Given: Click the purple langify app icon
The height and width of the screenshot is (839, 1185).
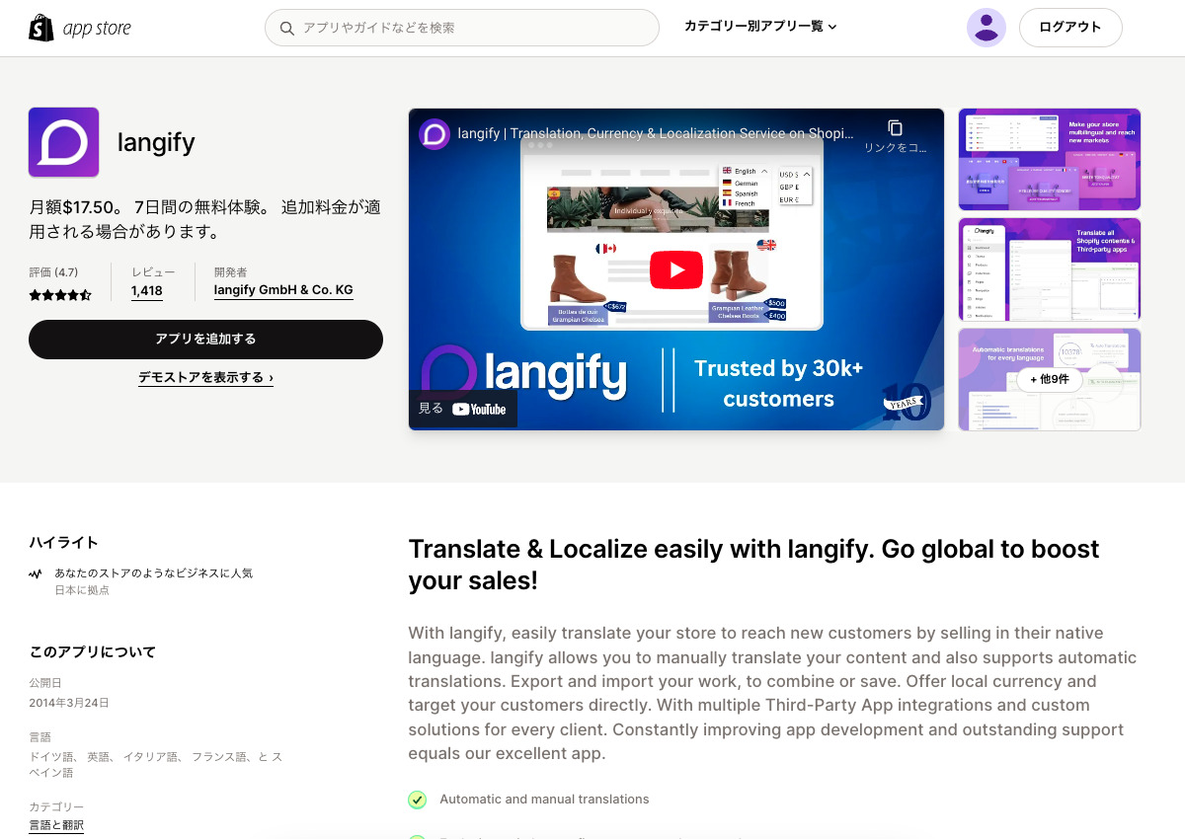Looking at the screenshot, I should click(63, 141).
